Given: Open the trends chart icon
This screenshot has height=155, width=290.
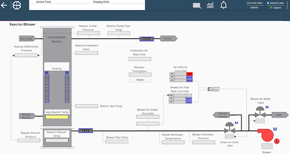Looking at the screenshot, I should click(210, 5).
